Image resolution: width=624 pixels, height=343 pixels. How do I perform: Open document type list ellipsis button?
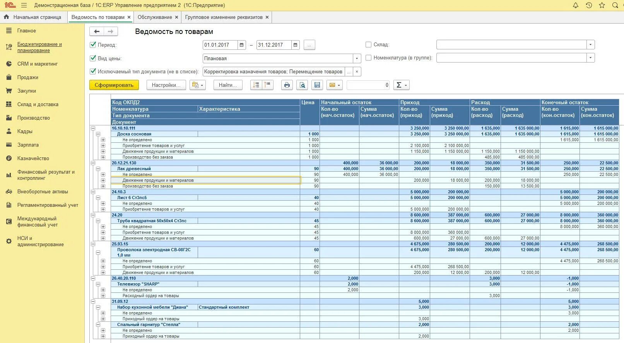pyautogui.click(x=349, y=72)
